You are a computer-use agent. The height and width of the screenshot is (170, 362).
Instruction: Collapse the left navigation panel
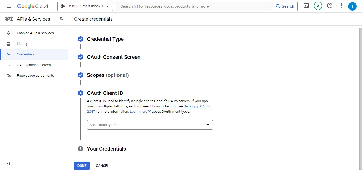click(8, 164)
